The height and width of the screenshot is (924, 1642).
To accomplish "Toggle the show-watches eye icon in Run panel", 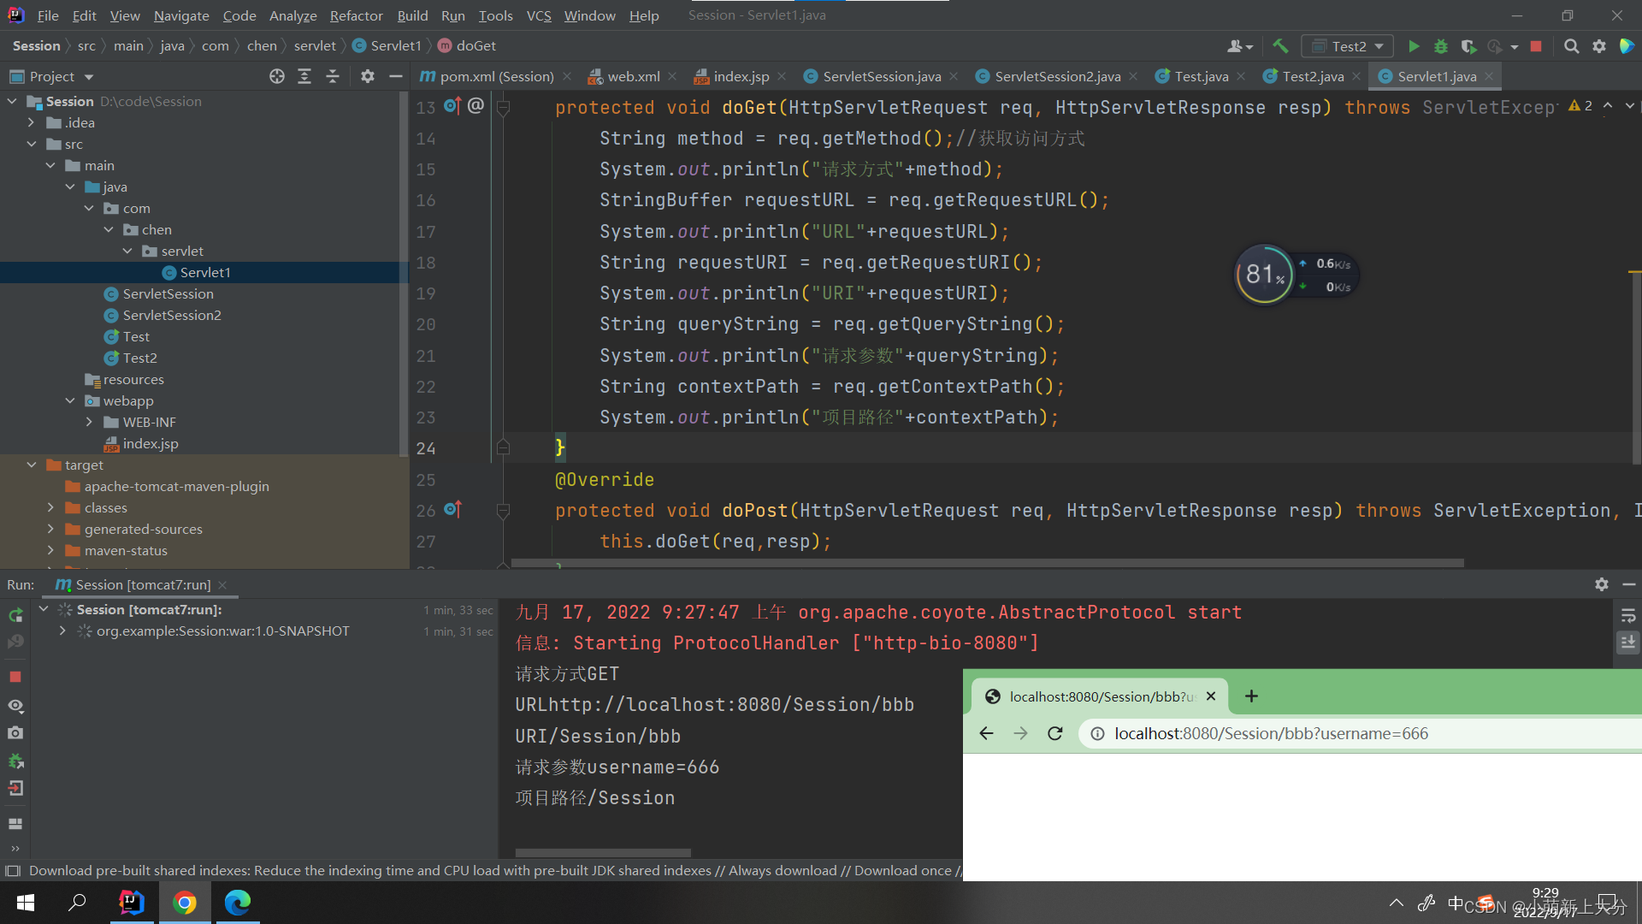I will click(x=15, y=706).
